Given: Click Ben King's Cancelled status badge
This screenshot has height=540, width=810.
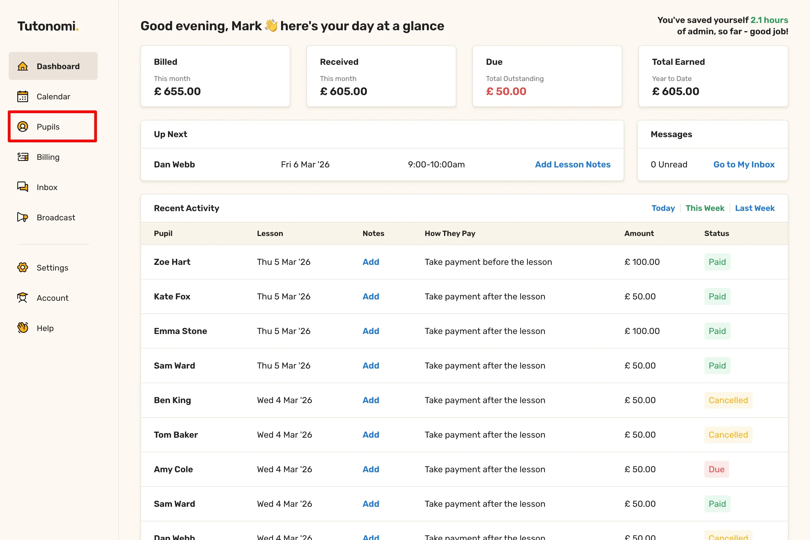Looking at the screenshot, I should (728, 400).
